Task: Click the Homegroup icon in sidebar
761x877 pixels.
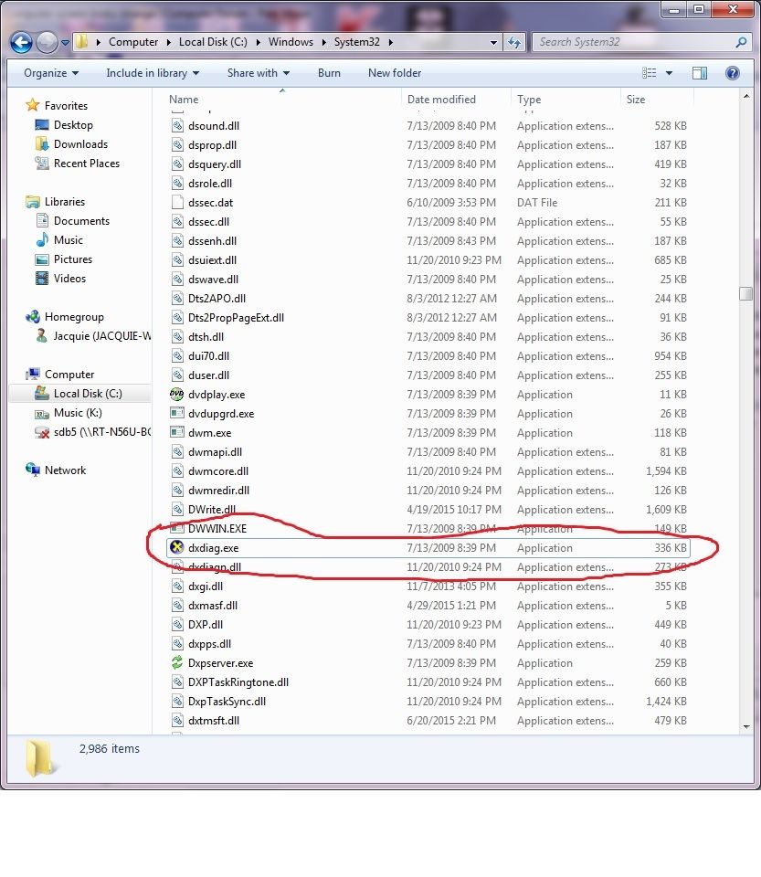Action: click(35, 317)
